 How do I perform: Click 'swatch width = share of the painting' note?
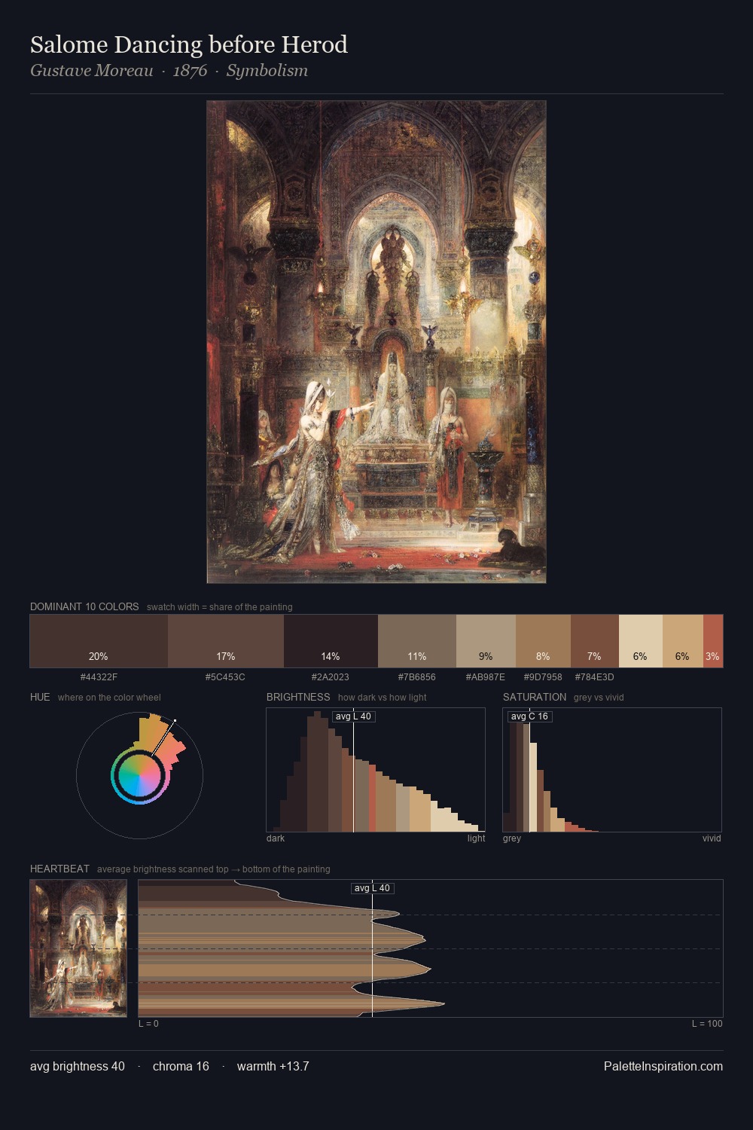(x=220, y=607)
